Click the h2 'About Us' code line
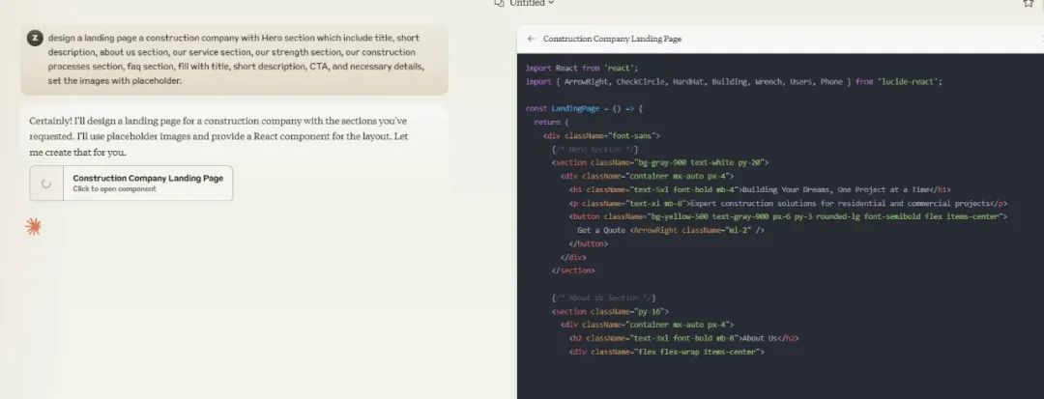The width and height of the screenshot is (1044, 399). (683, 338)
